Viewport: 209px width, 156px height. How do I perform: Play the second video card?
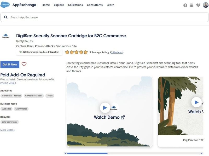(196, 102)
